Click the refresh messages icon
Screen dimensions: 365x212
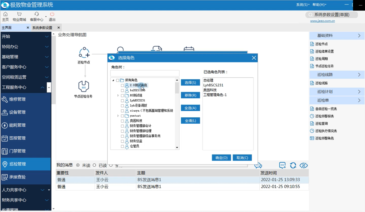[293, 165]
